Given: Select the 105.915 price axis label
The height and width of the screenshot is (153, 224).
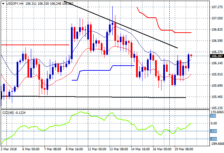Looking at the screenshot, I should click(217, 74).
